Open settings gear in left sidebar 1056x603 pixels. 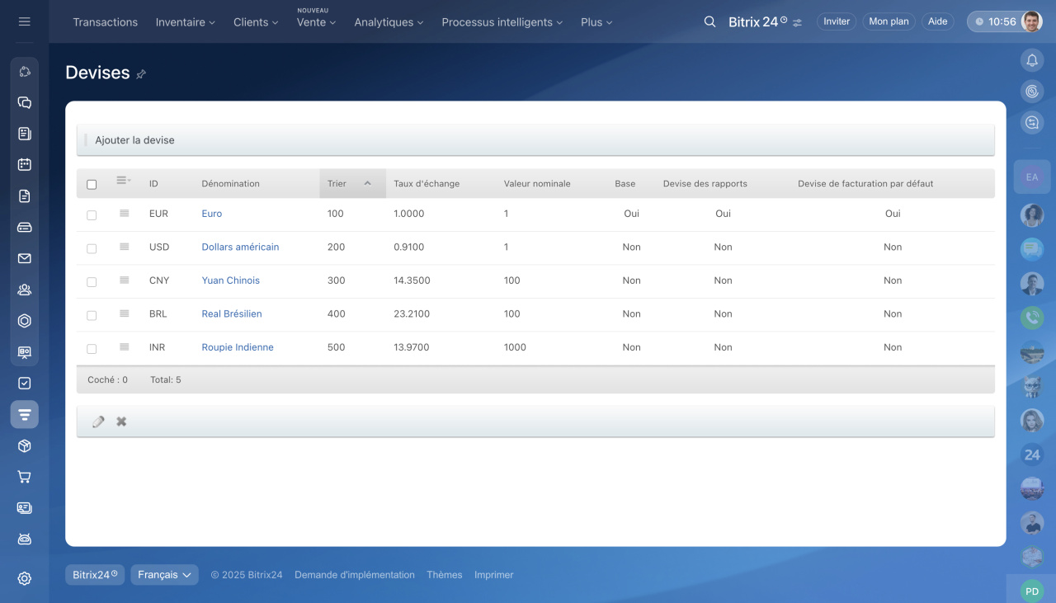[x=25, y=578]
